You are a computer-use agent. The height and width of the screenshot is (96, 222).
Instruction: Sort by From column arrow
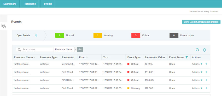pos(87,58)
